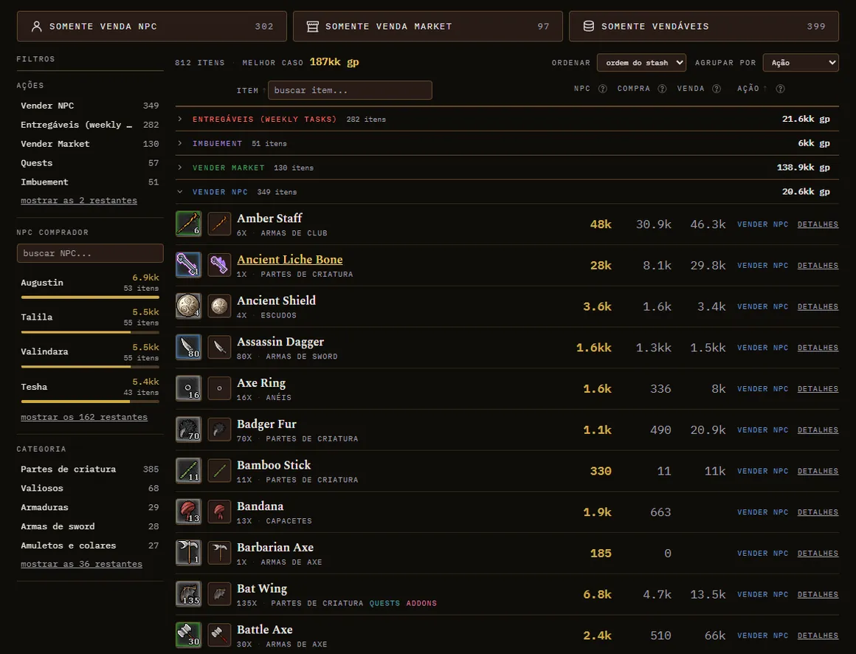Filter by Vender NPC action
Image resolution: width=856 pixels, height=654 pixels.
(x=89, y=106)
